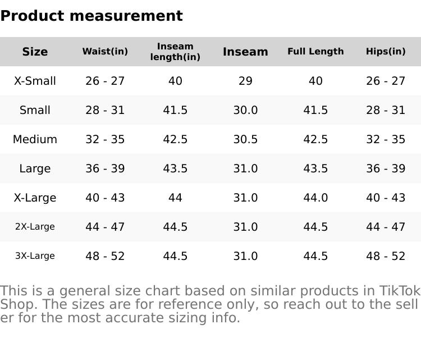The image size is (421, 338).
Task: Click the Inseam length(in) column header
Action: coord(175,52)
